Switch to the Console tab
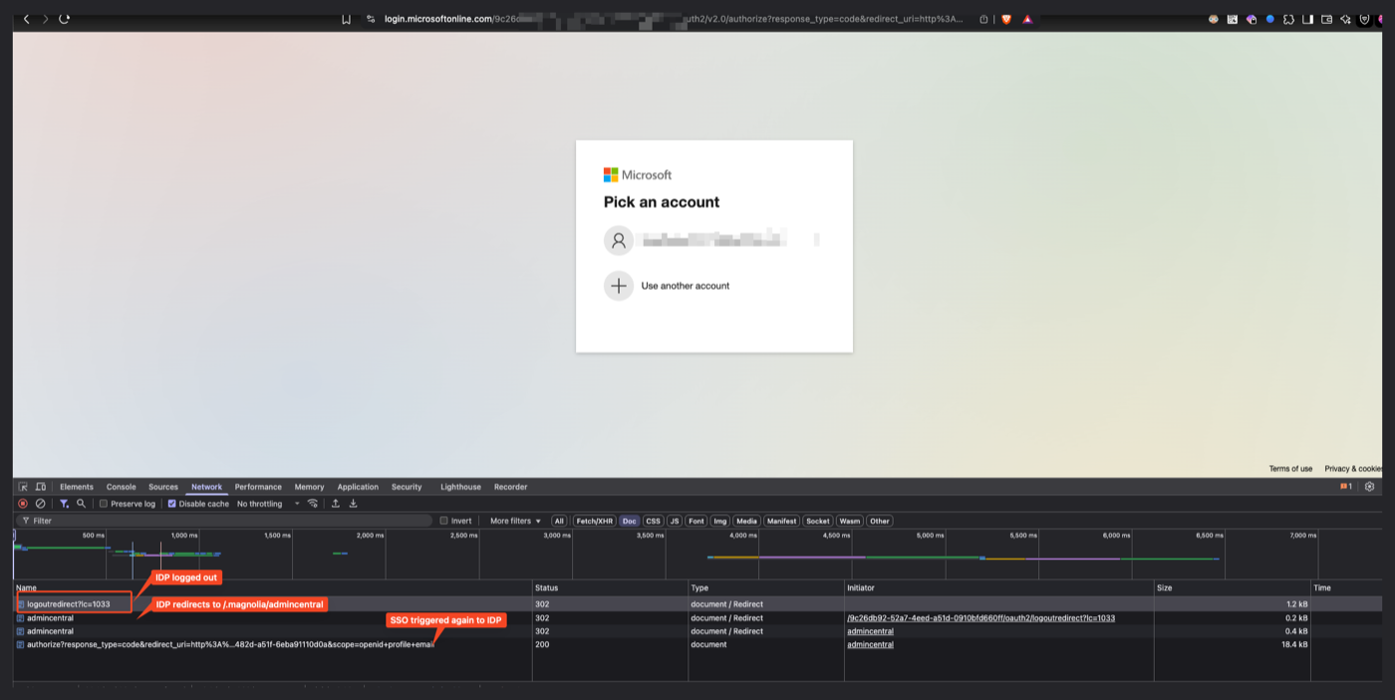The image size is (1395, 700). click(x=122, y=487)
